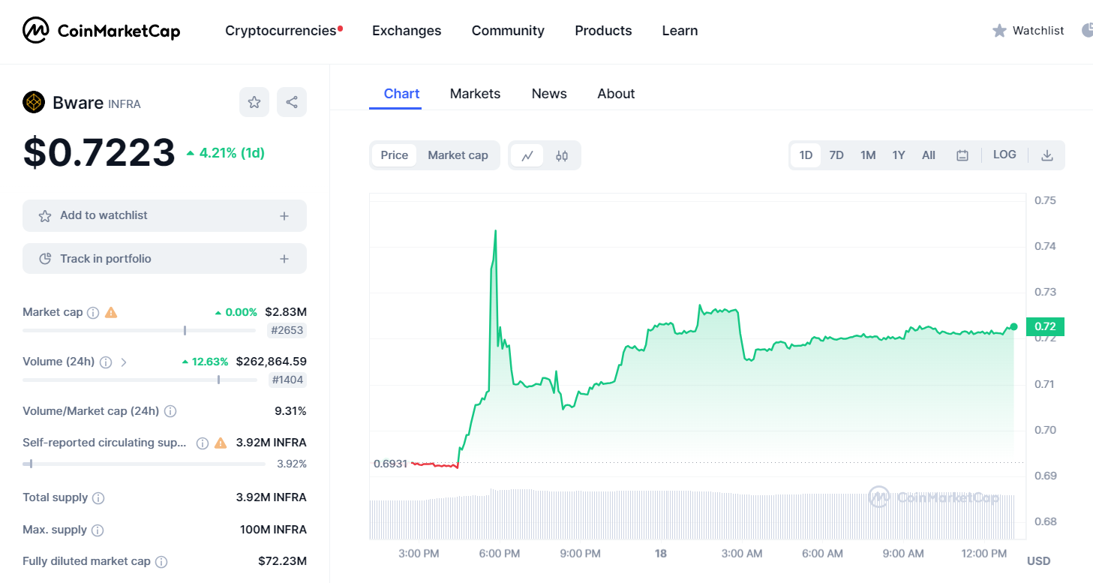Click the $262,864.59 volume value
Viewport: 1093px width, 583px height.
271,362
